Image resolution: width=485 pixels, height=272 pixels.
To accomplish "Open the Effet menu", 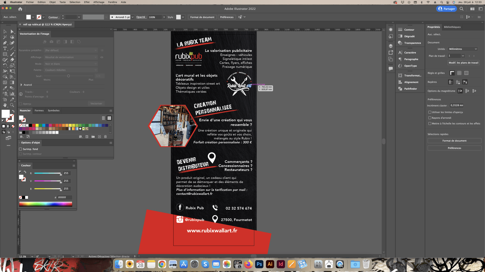I will click(87, 2).
